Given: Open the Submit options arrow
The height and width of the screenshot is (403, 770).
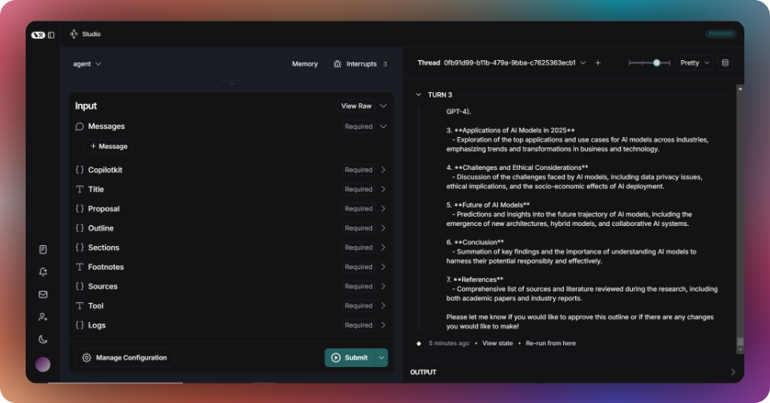Looking at the screenshot, I should point(382,358).
